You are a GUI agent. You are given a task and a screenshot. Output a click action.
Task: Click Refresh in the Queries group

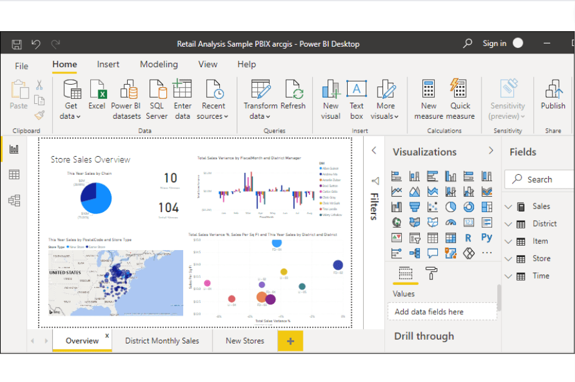(x=293, y=98)
